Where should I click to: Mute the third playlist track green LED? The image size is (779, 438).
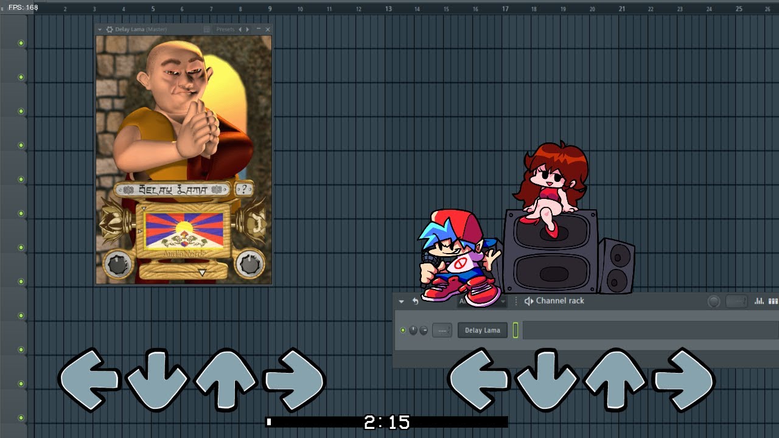21,111
